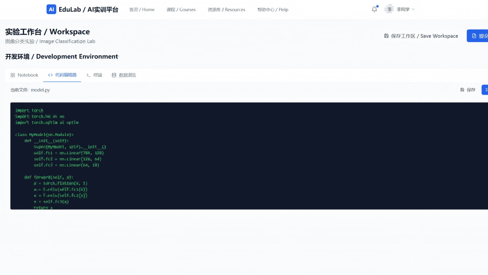The image size is (488, 275).
Task: Click the 'return x' line
Action: (43, 207)
